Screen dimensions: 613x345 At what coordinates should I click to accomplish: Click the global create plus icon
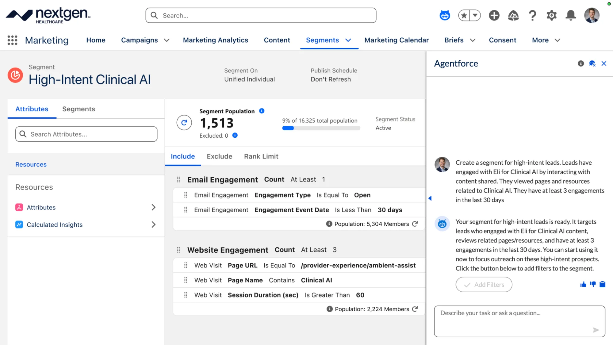point(494,15)
